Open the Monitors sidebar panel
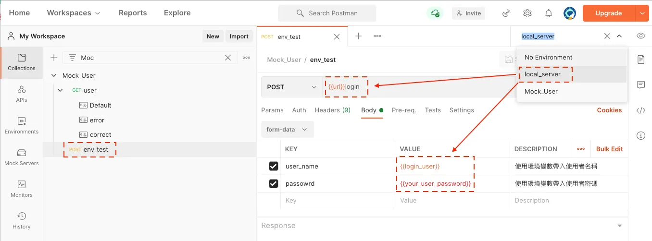The image size is (652, 241). click(22, 189)
